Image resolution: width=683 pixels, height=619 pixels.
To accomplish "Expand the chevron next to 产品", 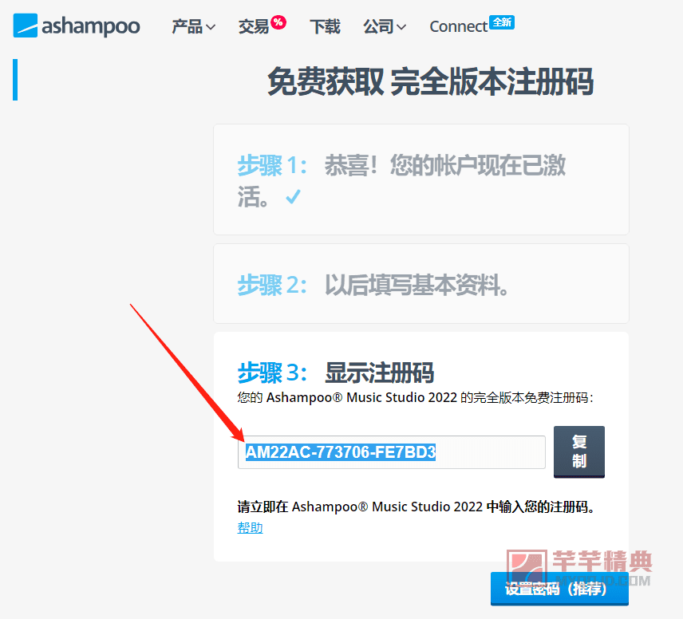I will [x=211, y=27].
